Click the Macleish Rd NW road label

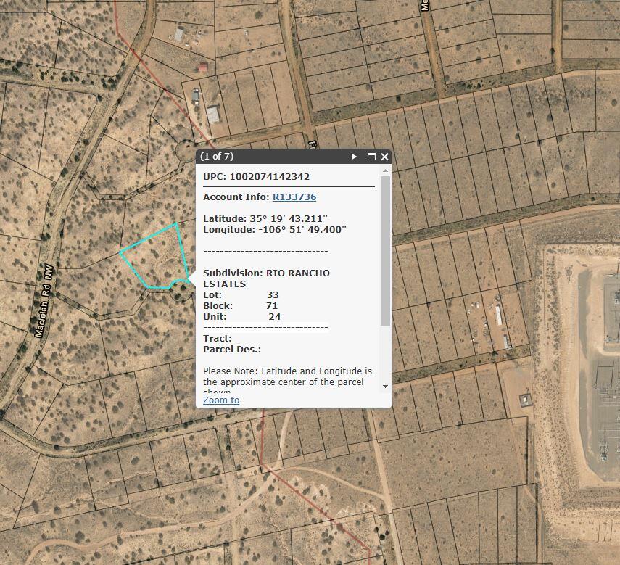click(x=44, y=301)
